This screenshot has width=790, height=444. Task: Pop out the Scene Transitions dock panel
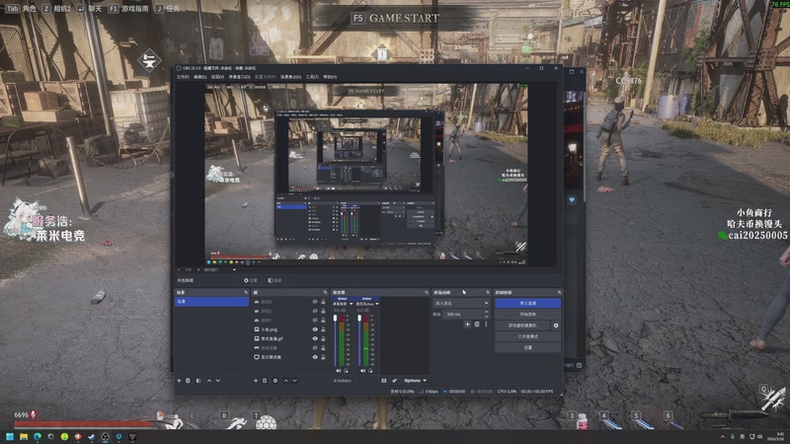(488, 292)
